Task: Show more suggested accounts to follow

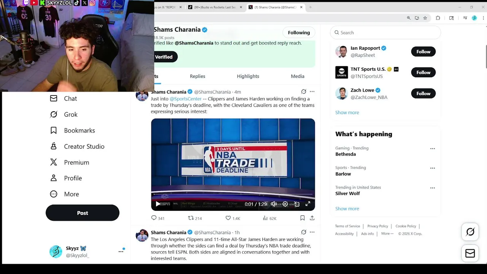Action: 347,113
